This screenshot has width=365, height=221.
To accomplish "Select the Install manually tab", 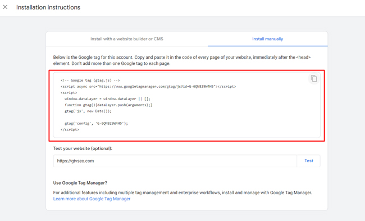I will (x=268, y=39).
